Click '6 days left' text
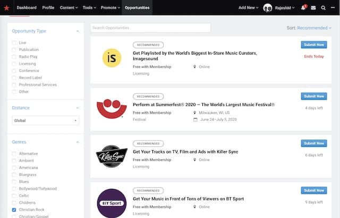Screen dimensions: 340x218 click(x=314, y=155)
